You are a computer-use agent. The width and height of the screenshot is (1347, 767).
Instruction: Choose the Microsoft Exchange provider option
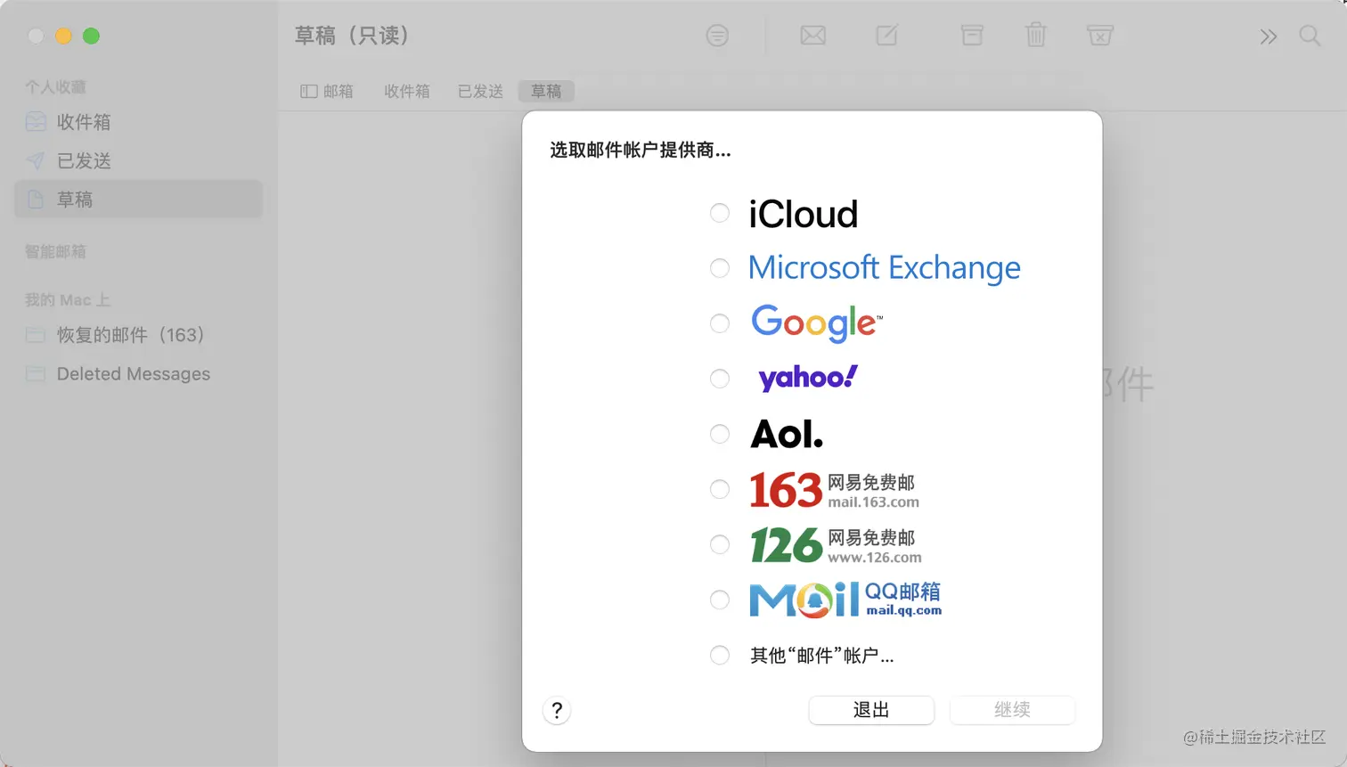tap(720, 268)
